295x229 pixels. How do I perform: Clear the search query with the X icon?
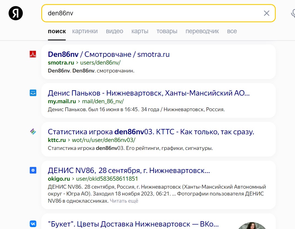click(266, 13)
